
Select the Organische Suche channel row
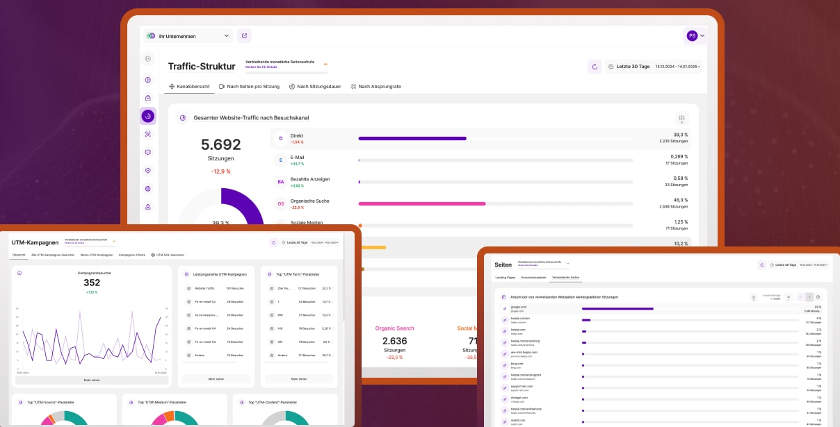point(481,203)
